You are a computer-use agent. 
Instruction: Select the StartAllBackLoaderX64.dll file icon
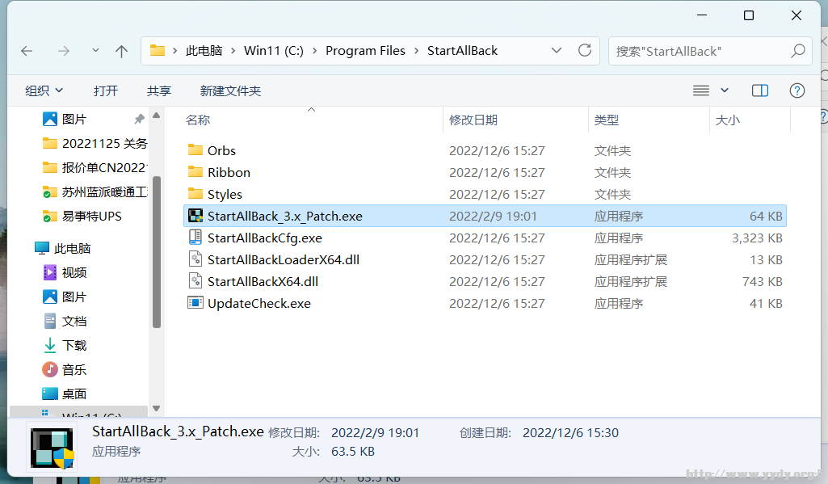coord(195,259)
